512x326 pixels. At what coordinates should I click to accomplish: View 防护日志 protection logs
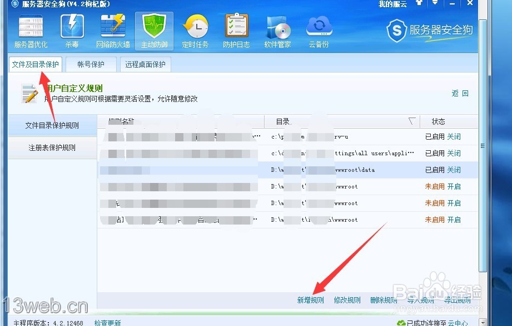tap(236, 30)
